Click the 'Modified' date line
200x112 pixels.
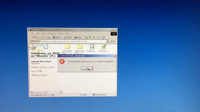click(42, 67)
